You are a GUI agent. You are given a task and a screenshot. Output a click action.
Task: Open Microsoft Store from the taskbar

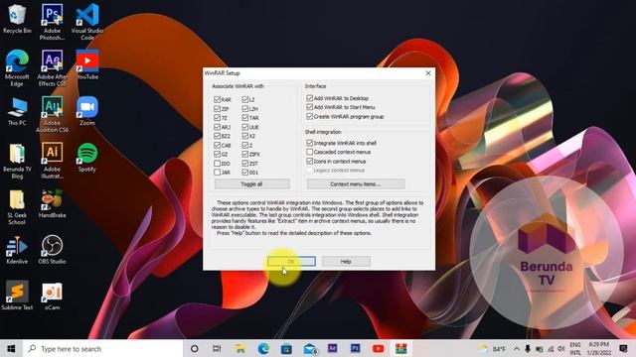click(286, 348)
